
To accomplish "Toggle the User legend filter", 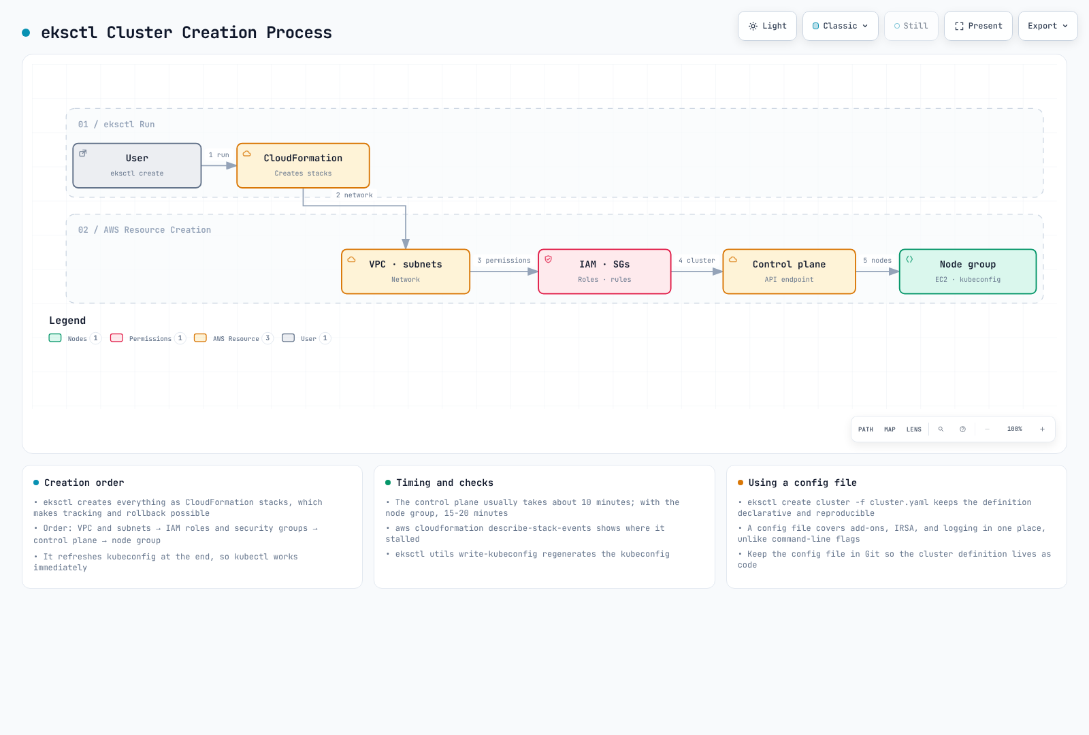I will coord(306,338).
